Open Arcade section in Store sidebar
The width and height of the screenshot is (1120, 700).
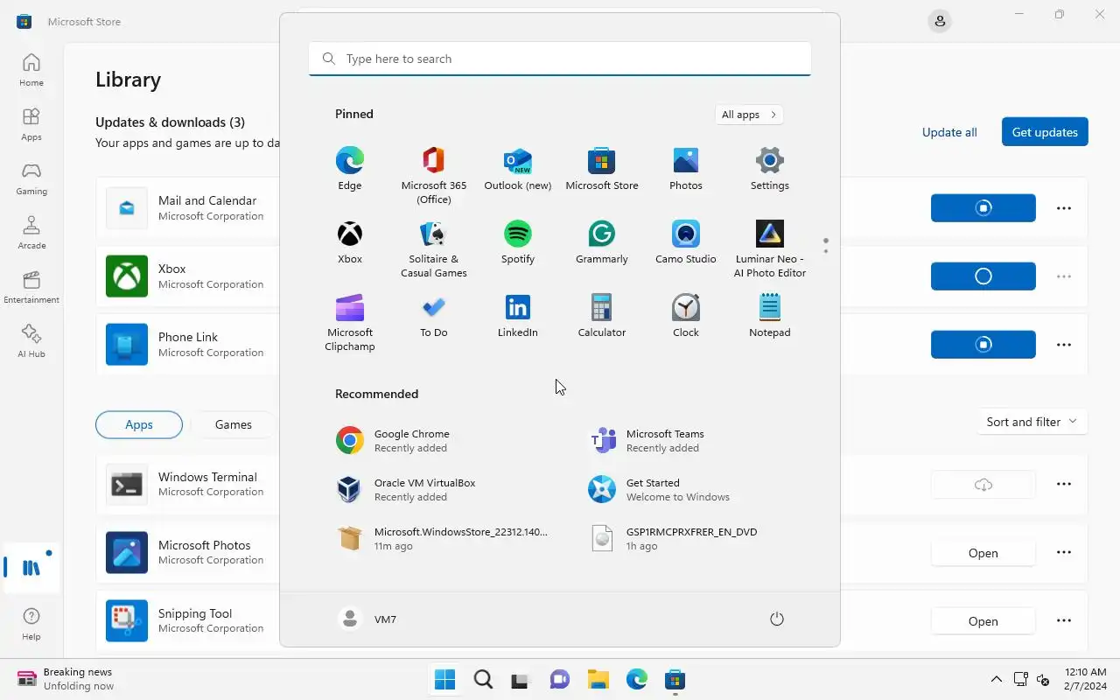31,233
